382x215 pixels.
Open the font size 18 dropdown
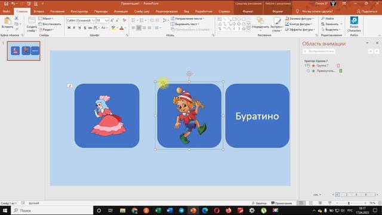click(106, 20)
